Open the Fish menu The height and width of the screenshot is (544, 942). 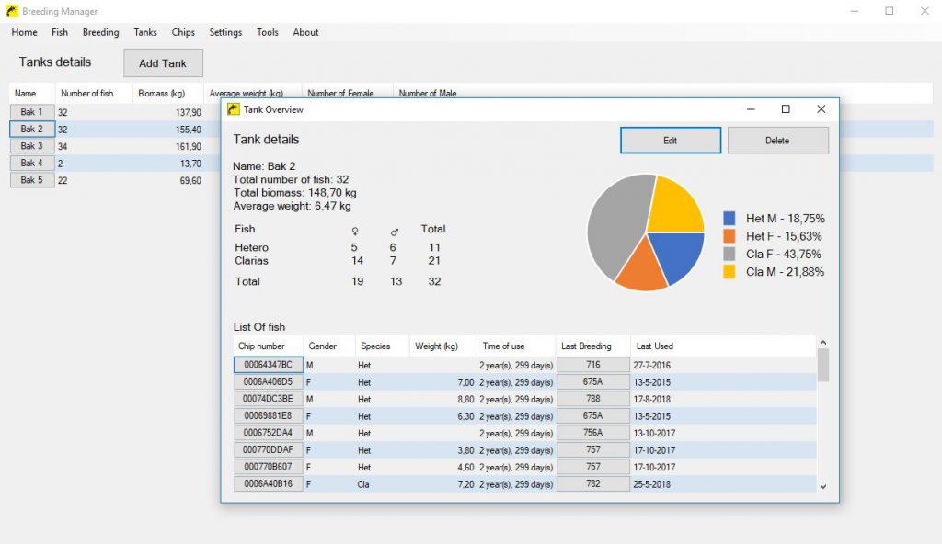pyautogui.click(x=59, y=32)
